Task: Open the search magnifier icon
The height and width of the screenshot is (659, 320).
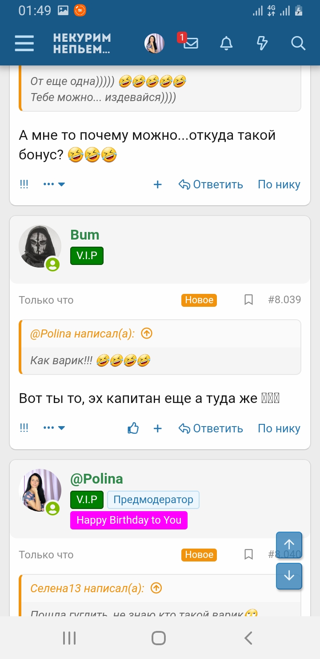Action: pos(298,43)
